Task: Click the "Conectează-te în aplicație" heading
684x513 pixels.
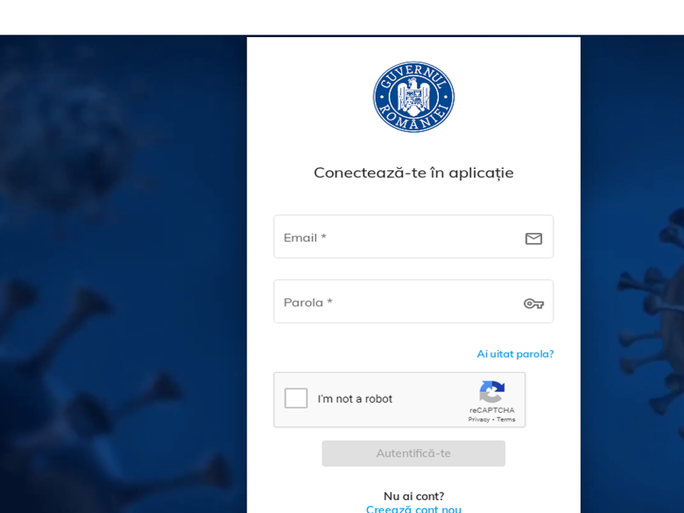Action: [x=413, y=172]
